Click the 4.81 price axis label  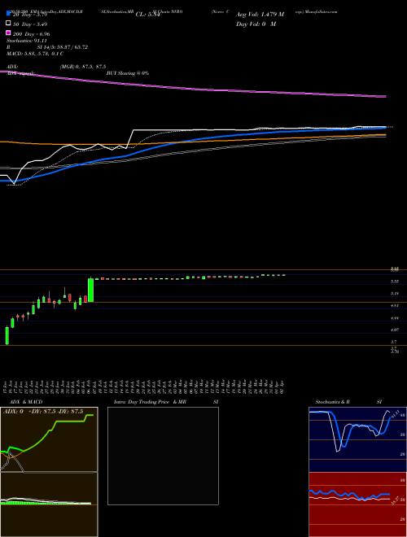coord(394,305)
